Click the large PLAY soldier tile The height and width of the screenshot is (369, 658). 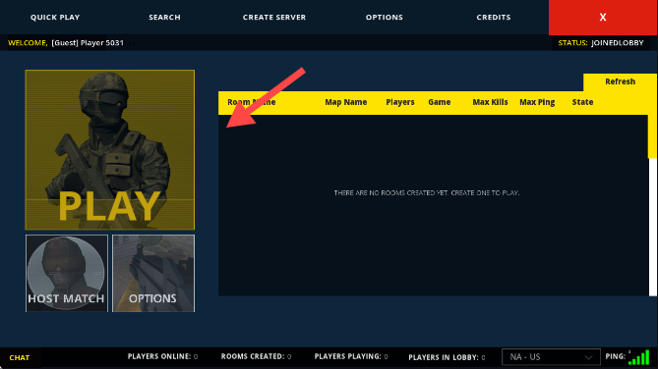click(110, 149)
